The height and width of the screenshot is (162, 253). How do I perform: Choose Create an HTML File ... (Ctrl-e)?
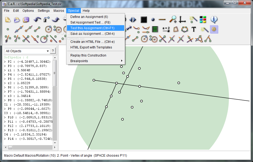(96, 42)
